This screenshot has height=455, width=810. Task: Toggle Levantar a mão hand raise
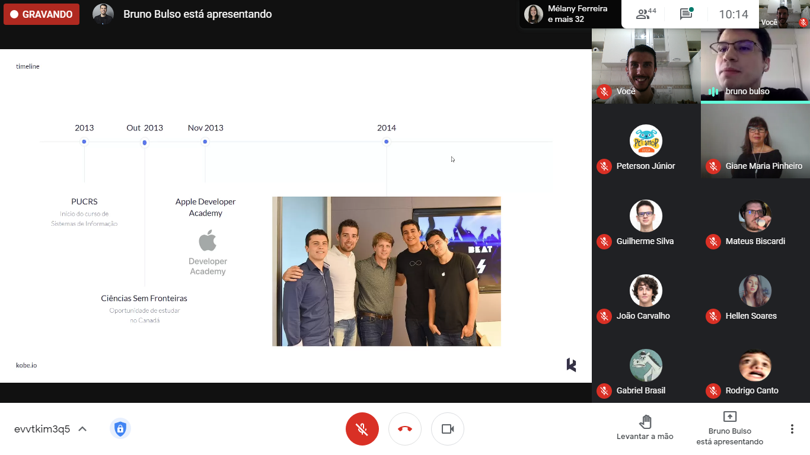(645, 427)
